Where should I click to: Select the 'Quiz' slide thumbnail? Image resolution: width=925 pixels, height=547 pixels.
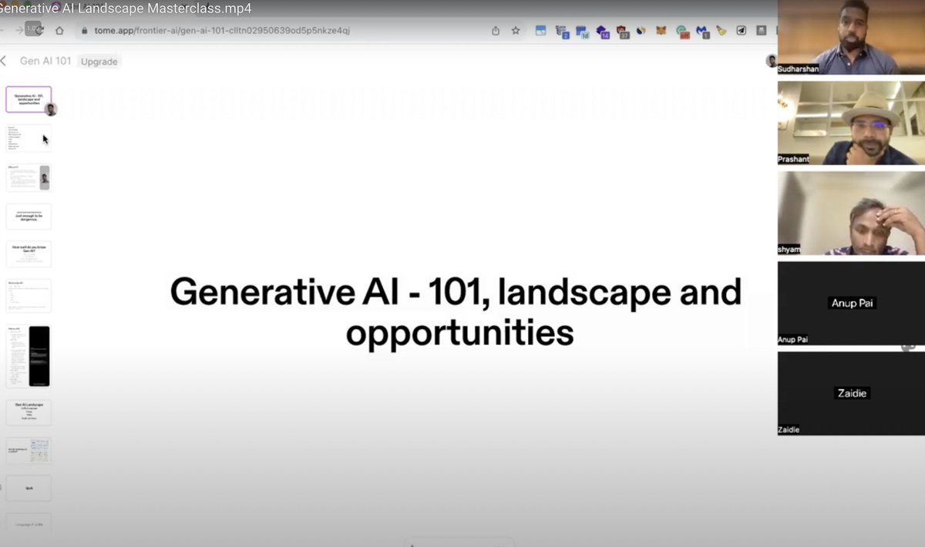coord(29,488)
